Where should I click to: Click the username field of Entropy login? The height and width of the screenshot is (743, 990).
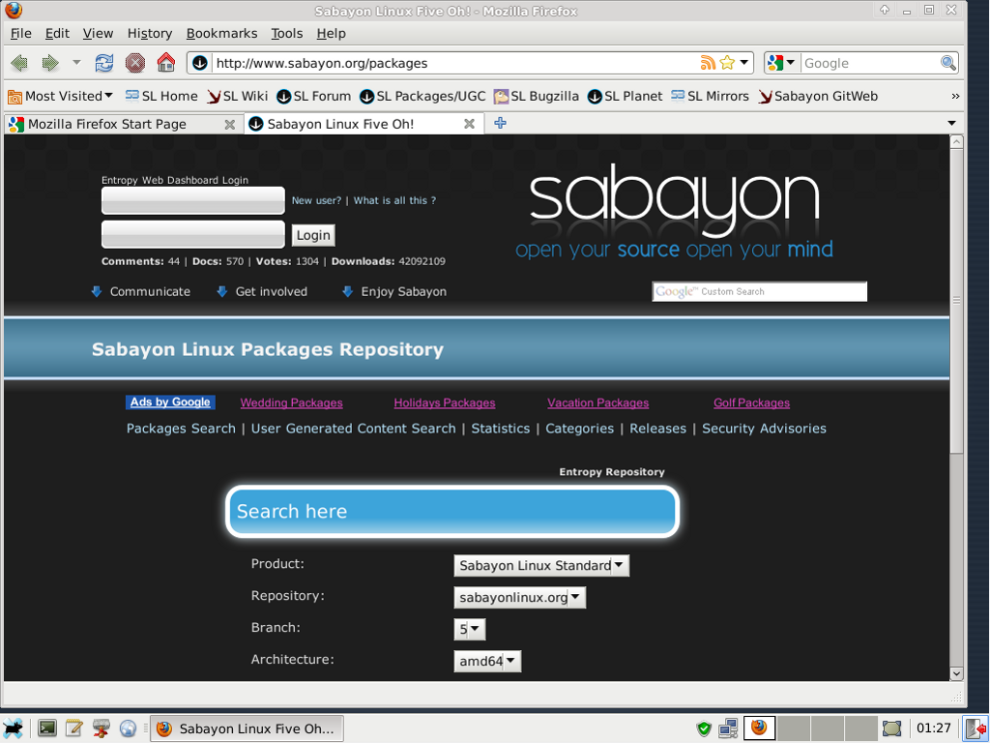(193, 200)
